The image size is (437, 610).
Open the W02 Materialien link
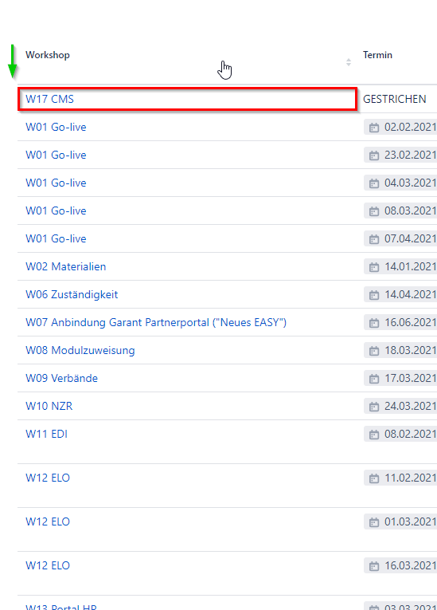[65, 267]
